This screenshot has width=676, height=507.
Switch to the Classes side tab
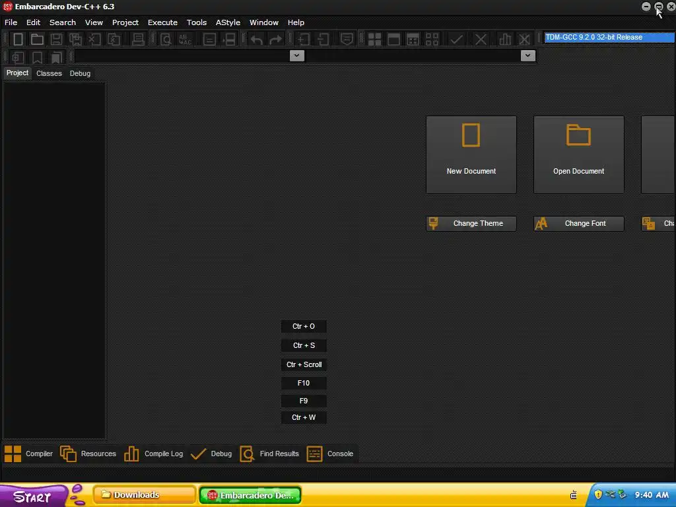coord(49,73)
